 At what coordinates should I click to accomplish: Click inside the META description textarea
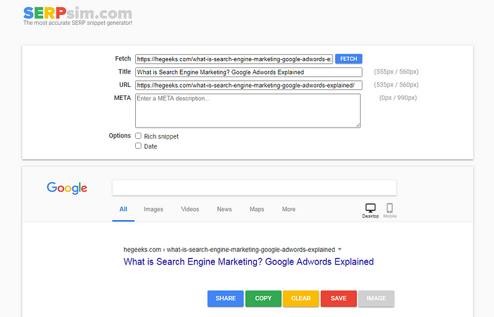coord(248,111)
